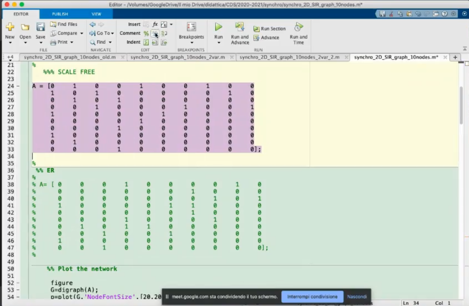Expand the Compare dropdown arrow
This screenshot has height=306, width=469.
(82, 33)
